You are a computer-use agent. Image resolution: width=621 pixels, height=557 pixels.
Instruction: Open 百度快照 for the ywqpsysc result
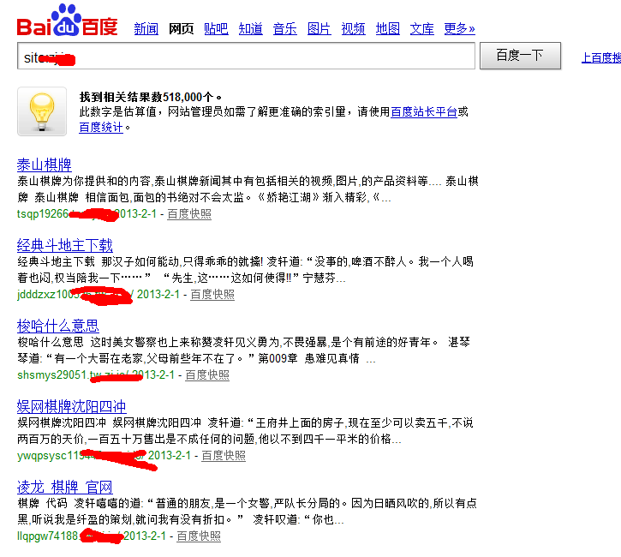[224, 456]
